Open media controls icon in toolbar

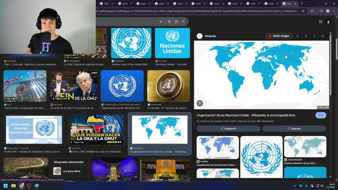tap(321, 11)
